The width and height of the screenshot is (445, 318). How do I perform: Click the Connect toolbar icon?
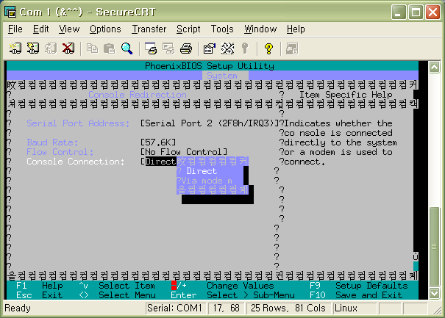(15, 48)
